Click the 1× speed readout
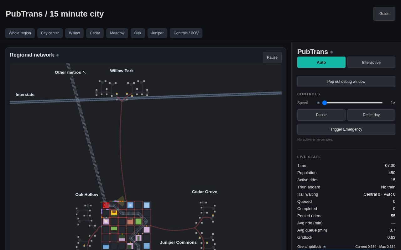The height and width of the screenshot is (250, 401). click(x=393, y=103)
